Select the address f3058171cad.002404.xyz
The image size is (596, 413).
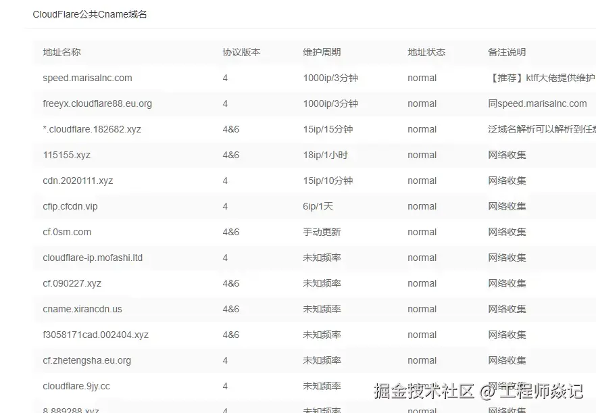coord(95,335)
